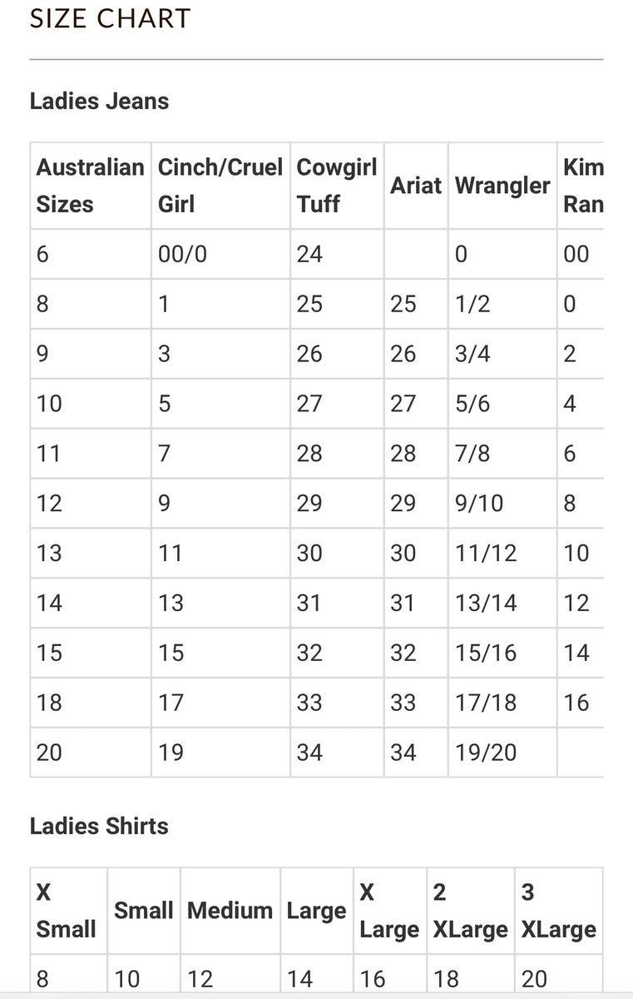Viewport: 633px width, 999px height.
Task: Select the Wrangler column header
Action: [502, 186]
